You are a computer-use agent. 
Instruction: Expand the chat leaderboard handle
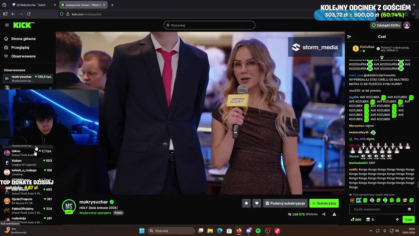382,58
